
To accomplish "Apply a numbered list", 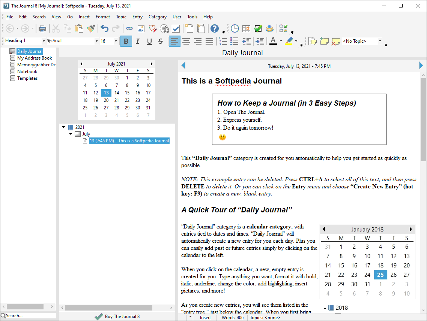I will click(x=223, y=41).
